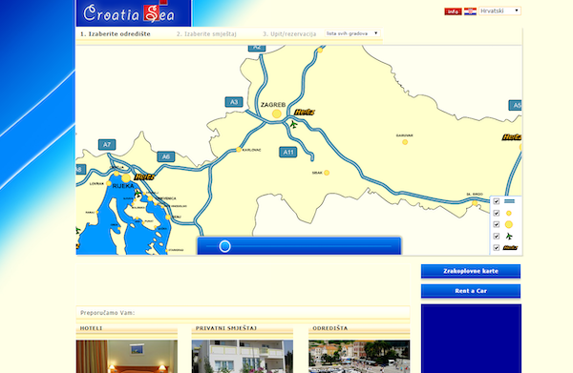Select the Zagreb city marker

tap(277, 114)
